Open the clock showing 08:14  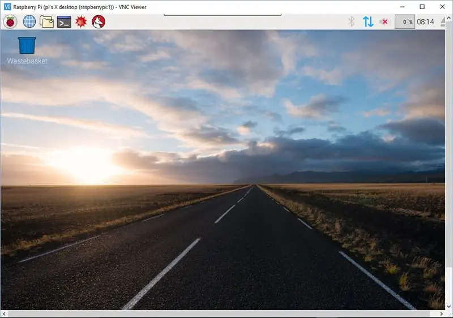pos(425,22)
